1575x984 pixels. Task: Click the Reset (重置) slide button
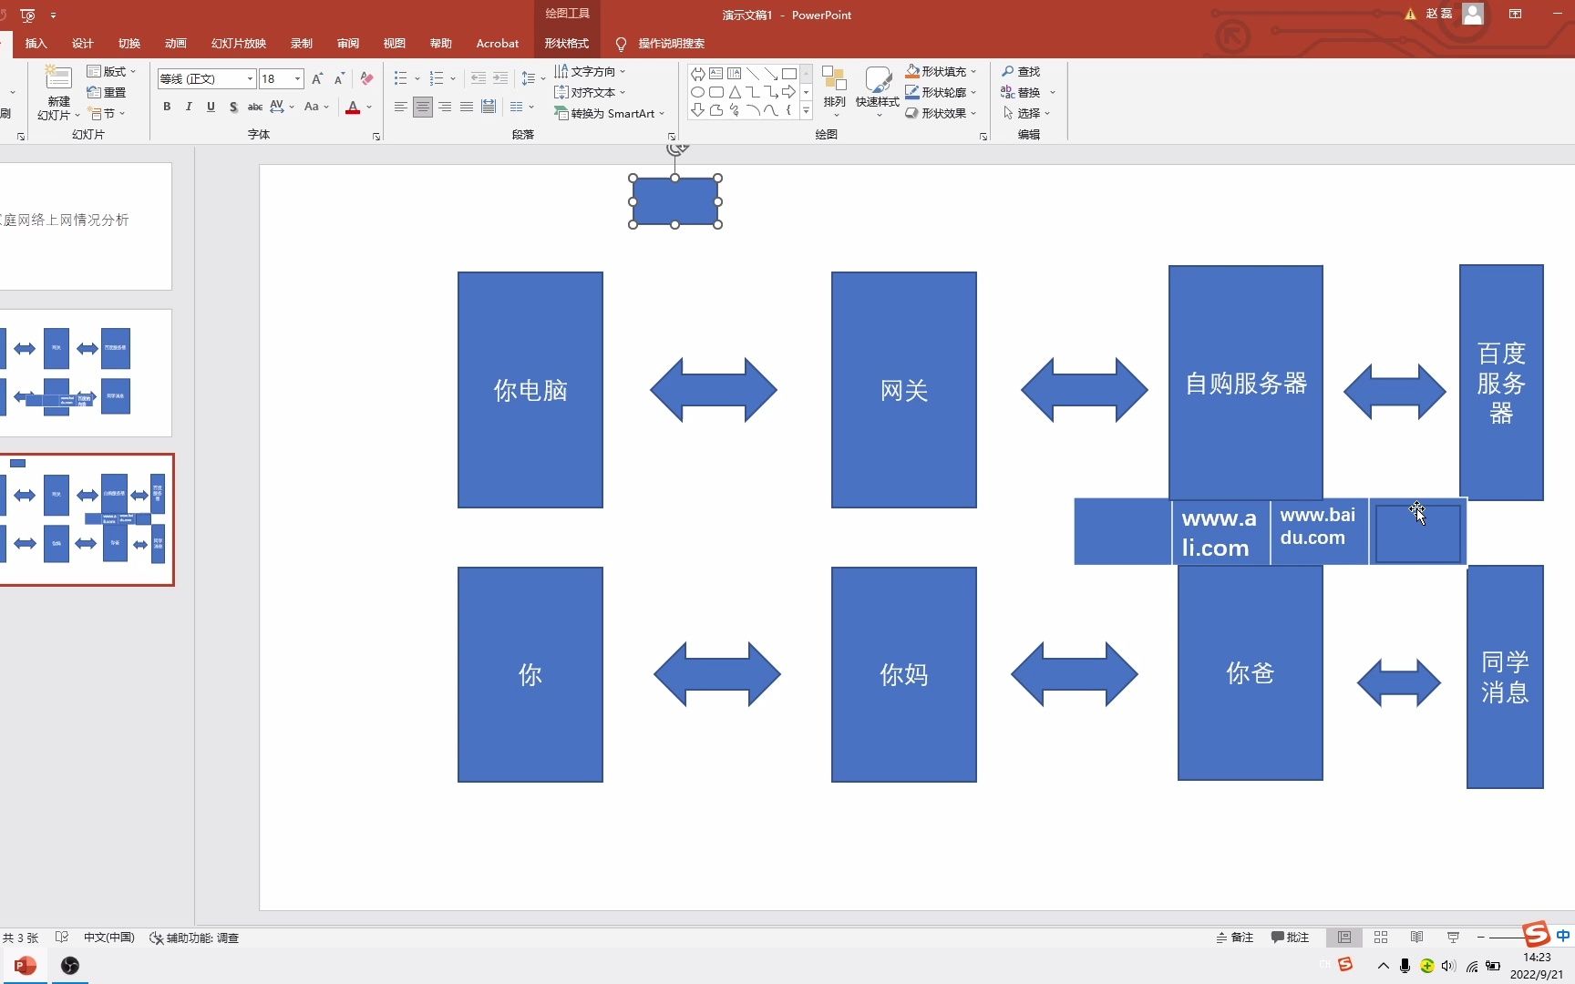tap(107, 92)
